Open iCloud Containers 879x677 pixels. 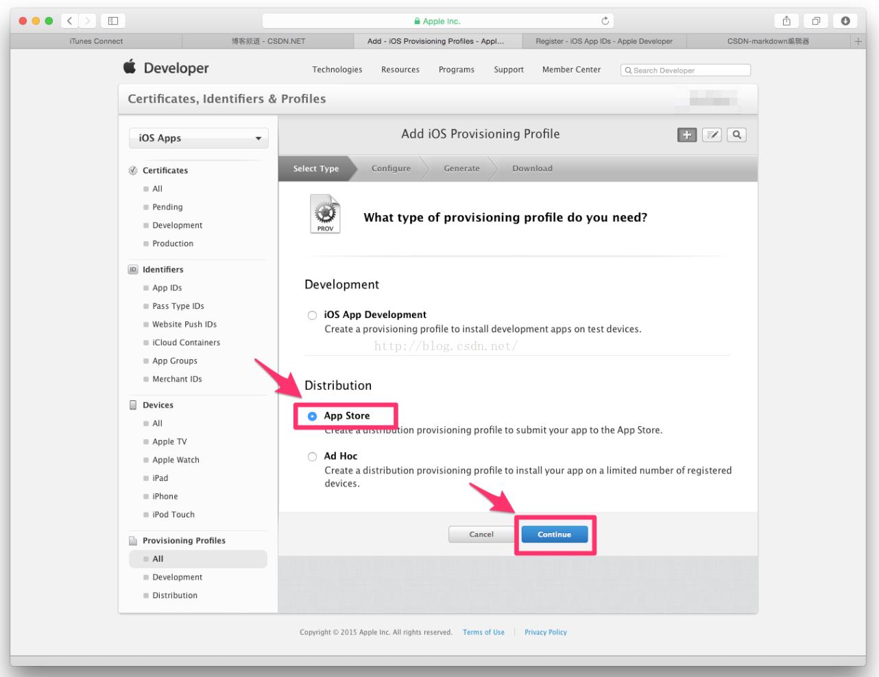coord(186,343)
